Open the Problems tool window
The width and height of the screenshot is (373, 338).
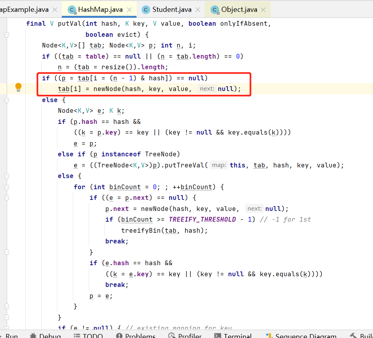point(135,336)
